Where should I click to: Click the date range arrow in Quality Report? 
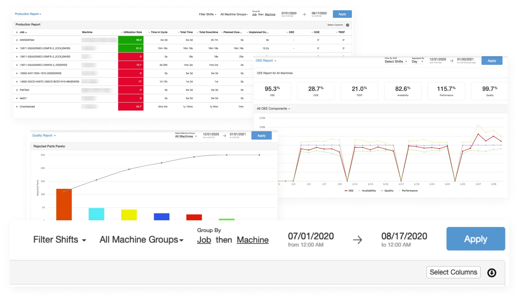click(x=224, y=136)
